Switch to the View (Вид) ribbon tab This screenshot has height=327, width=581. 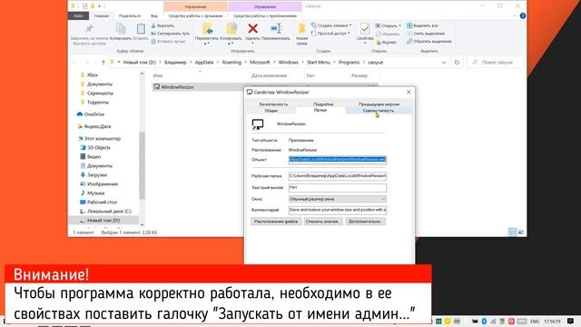click(x=154, y=16)
